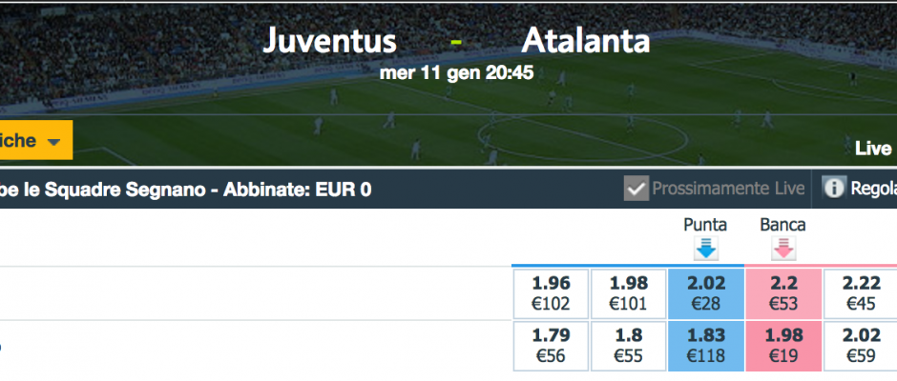Click the Atalanta team name
The height and width of the screenshot is (381, 897).
click(x=586, y=41)
